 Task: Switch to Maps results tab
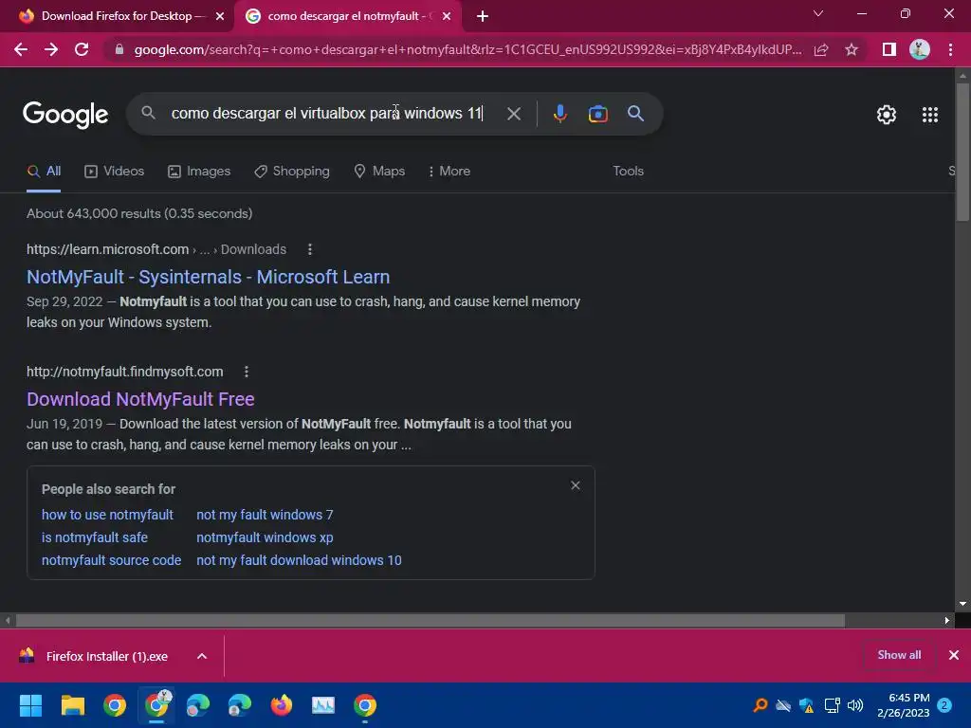(x=379, y=172)
